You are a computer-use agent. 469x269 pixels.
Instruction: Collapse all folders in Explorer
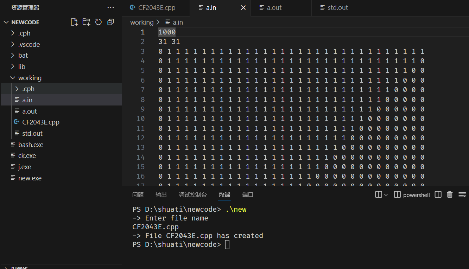[110, 22]
